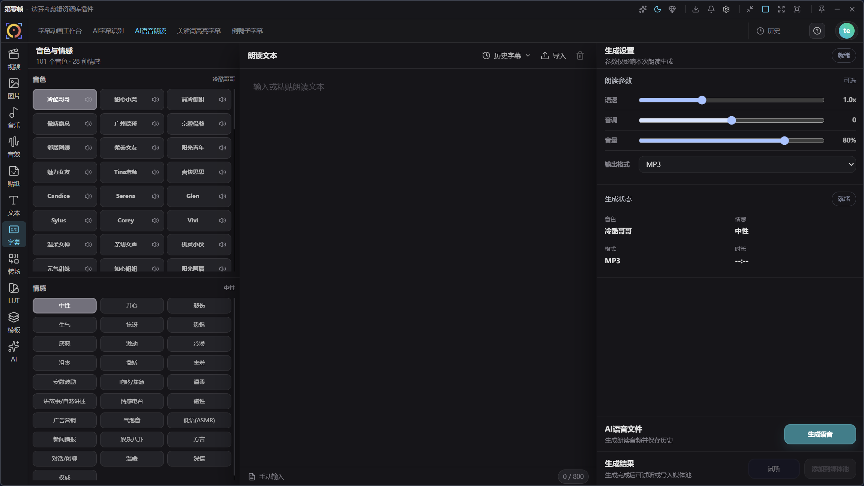Select the 高冷御姐 voice

[199, 99]
